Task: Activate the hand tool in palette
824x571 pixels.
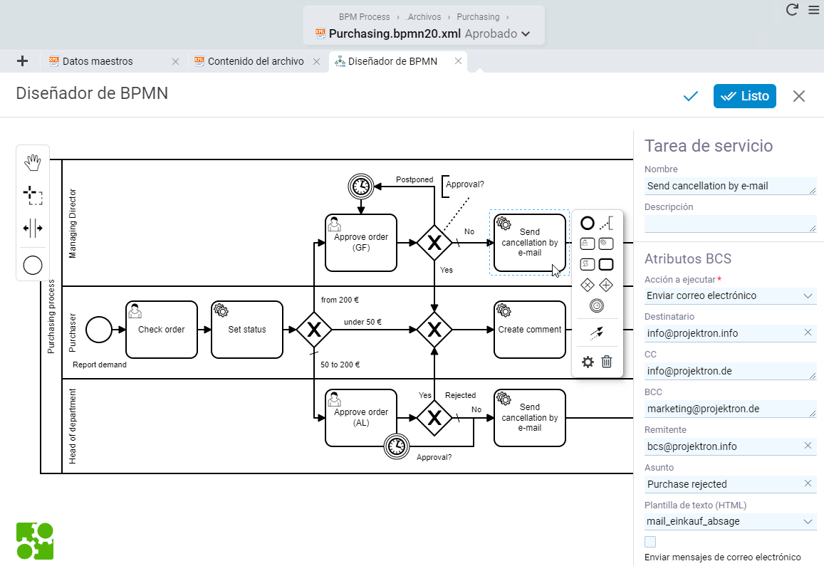Action: 33,163
